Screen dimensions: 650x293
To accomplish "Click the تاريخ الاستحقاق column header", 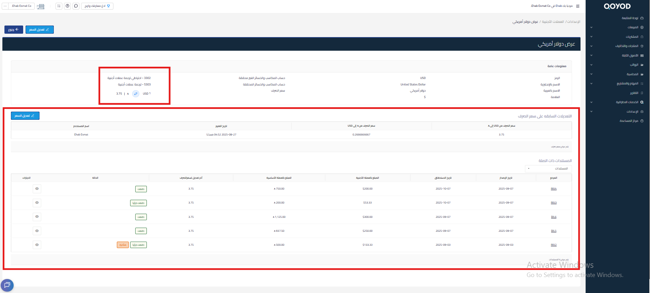I will pos(443,178).
